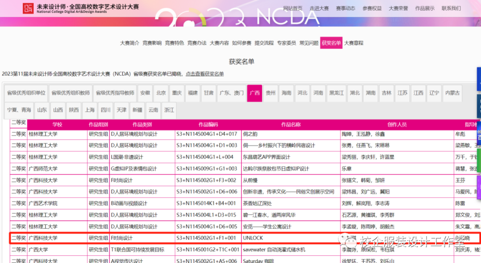Select the 陕西 province tab
Screen dimensions: 481x263
(74, 110)
